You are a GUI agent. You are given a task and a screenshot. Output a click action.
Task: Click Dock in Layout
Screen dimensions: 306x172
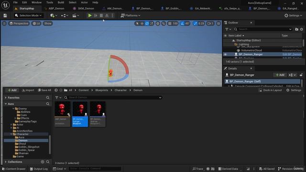point(270,90)
